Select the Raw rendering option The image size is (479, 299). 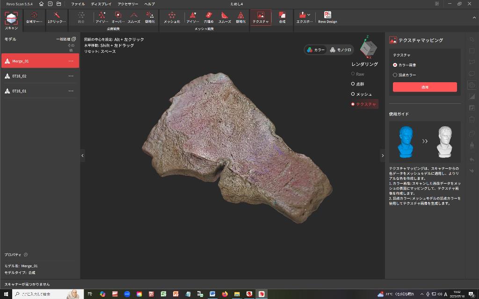tap(357, 74)
